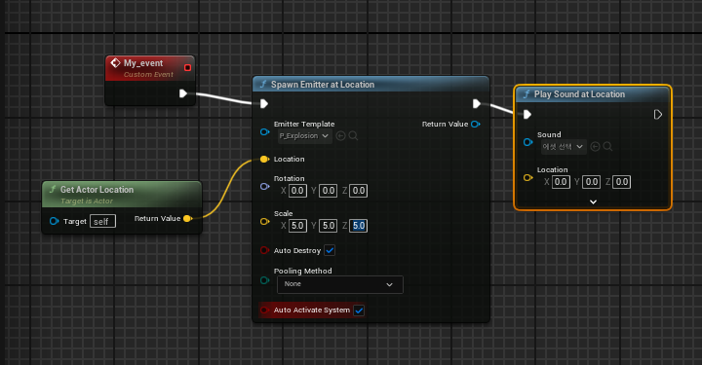Click Play Sound execution output pin

658,115
